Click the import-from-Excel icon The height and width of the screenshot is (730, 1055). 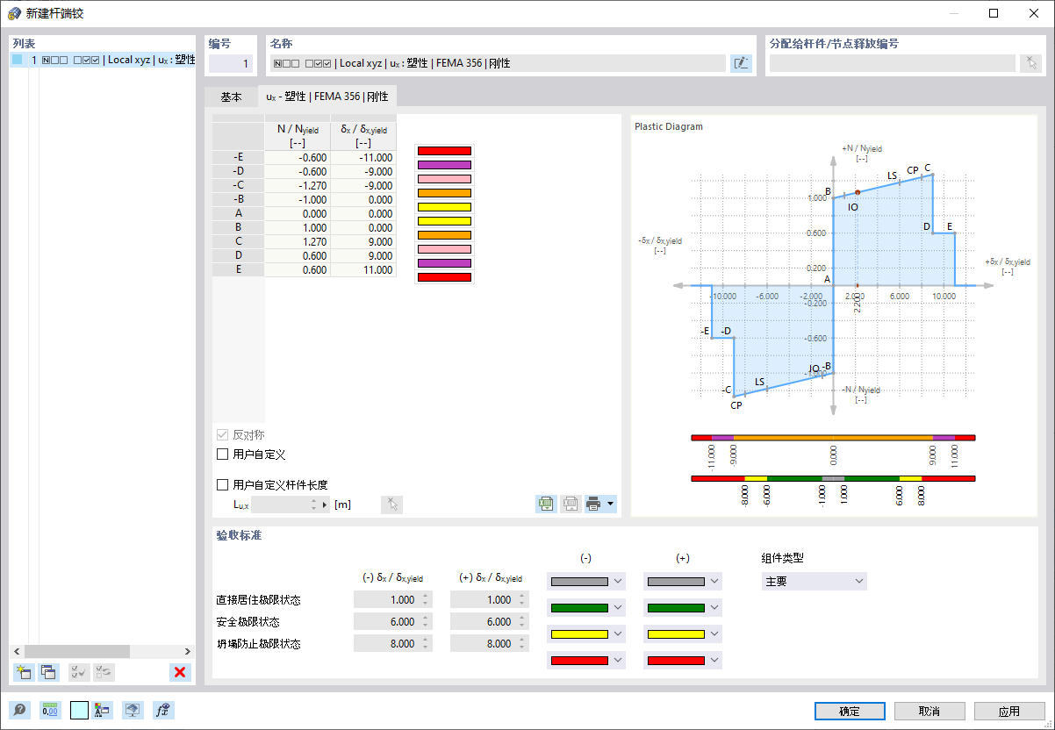tap(571, 504)
